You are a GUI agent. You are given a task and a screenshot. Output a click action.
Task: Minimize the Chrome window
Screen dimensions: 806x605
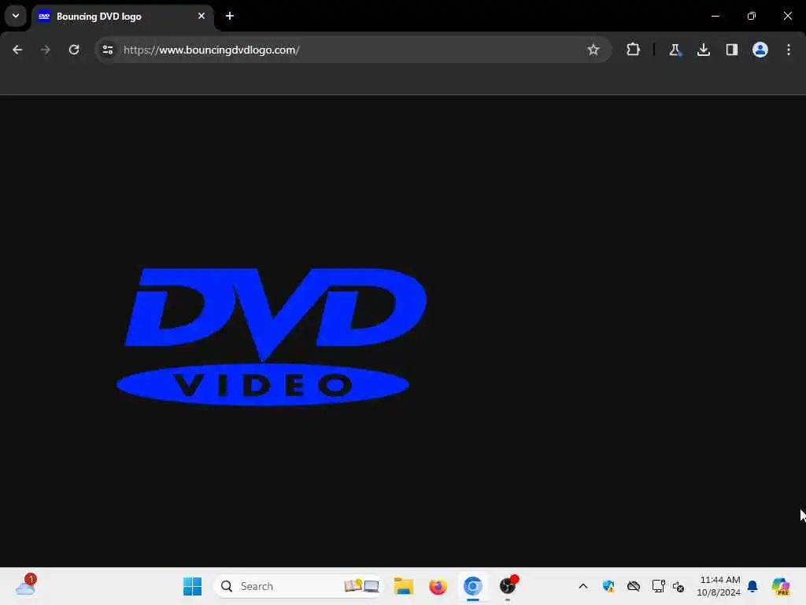715,16
